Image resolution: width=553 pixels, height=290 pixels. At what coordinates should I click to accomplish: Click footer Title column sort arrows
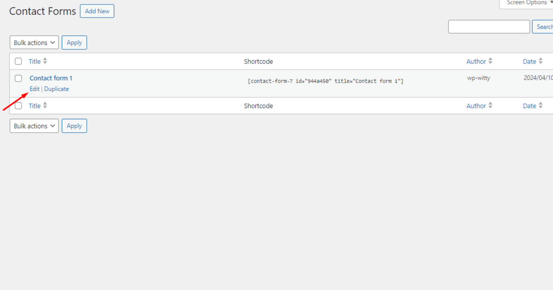coord(45,105)
